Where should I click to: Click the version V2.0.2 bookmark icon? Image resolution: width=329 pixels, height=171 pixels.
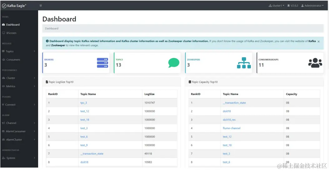pyautogui.click(x=288, y=6)
